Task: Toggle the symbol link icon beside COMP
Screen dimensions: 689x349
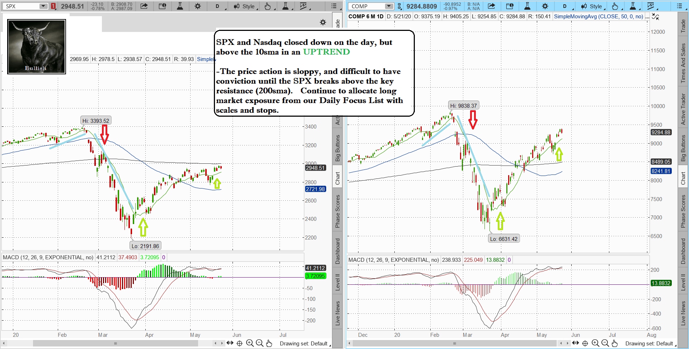Action: (x=399, y=6)
